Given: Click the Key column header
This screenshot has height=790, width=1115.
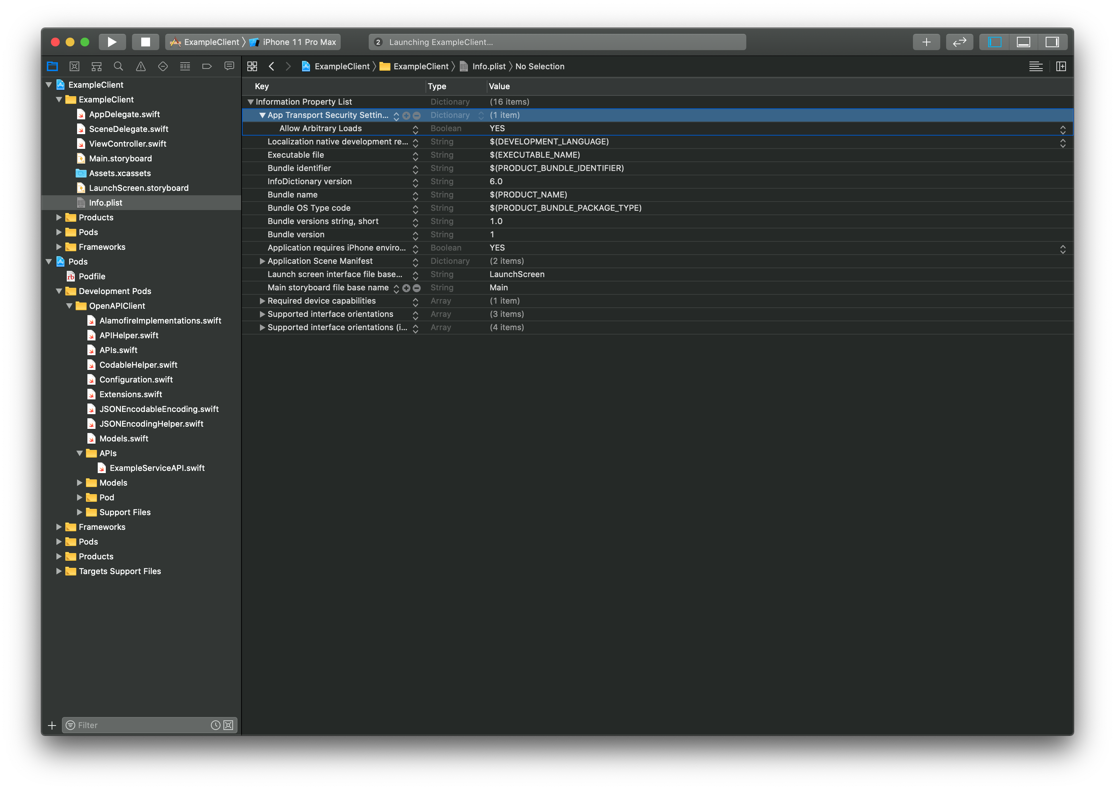Looking at the screenshot, I should (x=334, y=86).
